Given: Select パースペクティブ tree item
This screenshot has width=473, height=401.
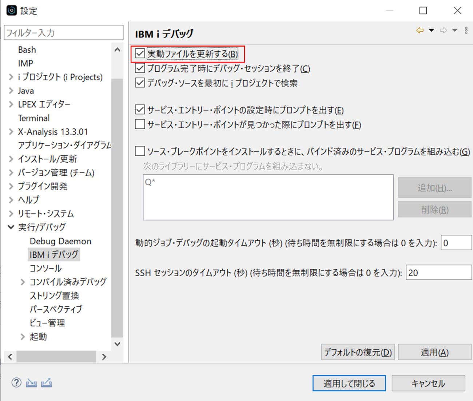Looking at the screenshot, I should pos(56,309).
